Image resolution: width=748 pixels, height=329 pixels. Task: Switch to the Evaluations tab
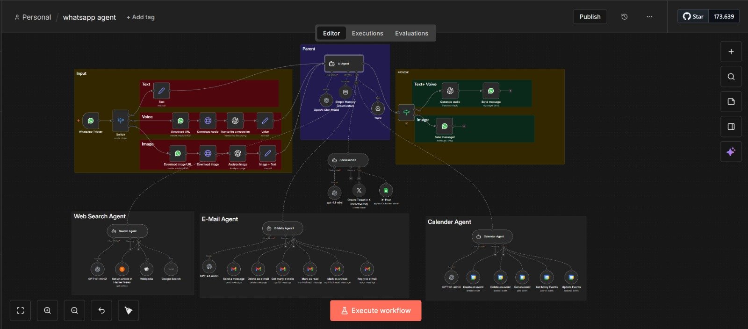pyautogui.click(x=411, y=33)
